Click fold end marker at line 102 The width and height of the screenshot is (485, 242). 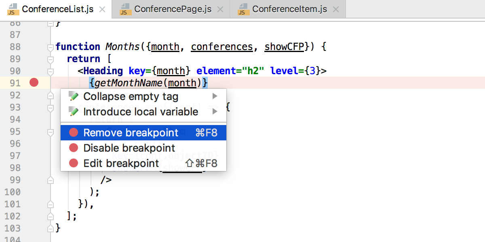51,216
